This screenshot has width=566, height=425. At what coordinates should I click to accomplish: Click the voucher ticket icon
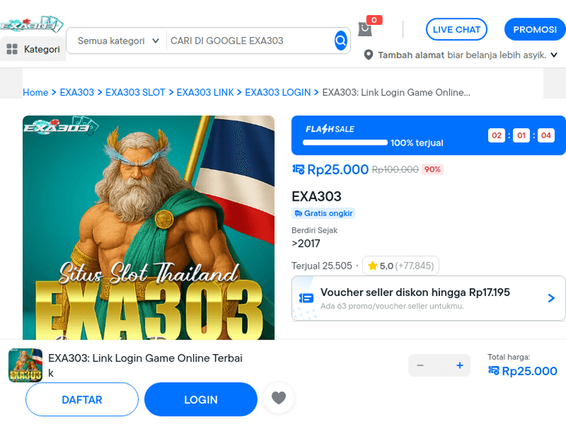coord(306,298)
